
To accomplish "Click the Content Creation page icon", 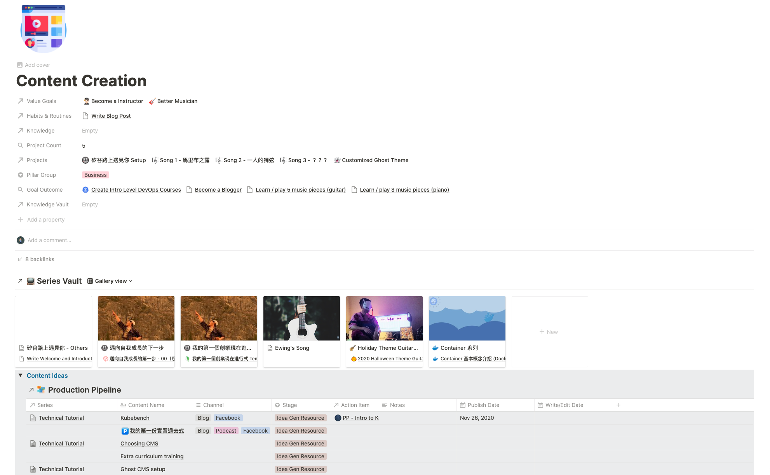I will (44, 29).
